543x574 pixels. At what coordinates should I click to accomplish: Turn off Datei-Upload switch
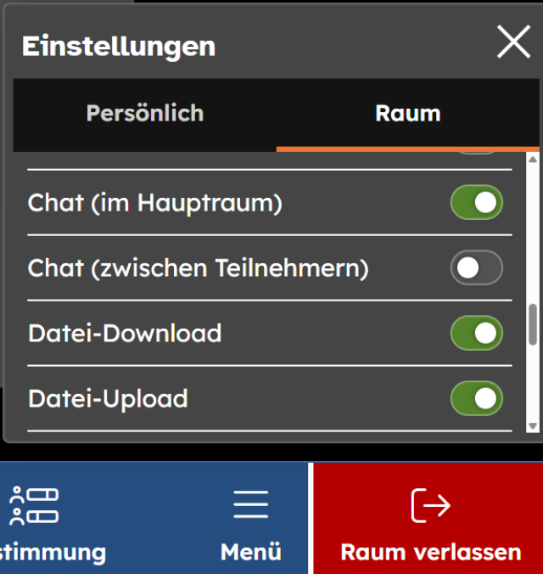click(476, 398)
